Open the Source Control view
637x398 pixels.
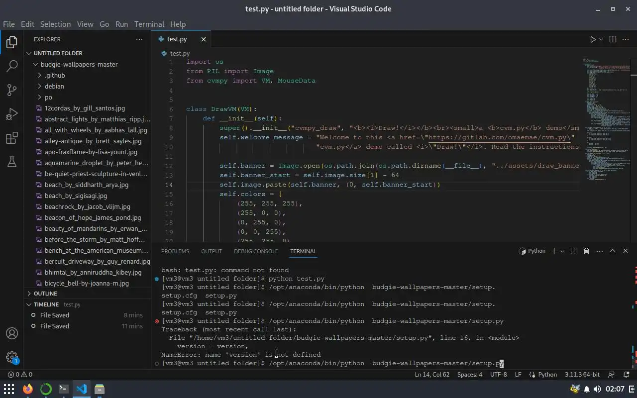(x=12, y=90)
